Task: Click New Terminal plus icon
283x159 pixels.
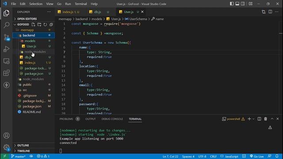Action: 249,119
